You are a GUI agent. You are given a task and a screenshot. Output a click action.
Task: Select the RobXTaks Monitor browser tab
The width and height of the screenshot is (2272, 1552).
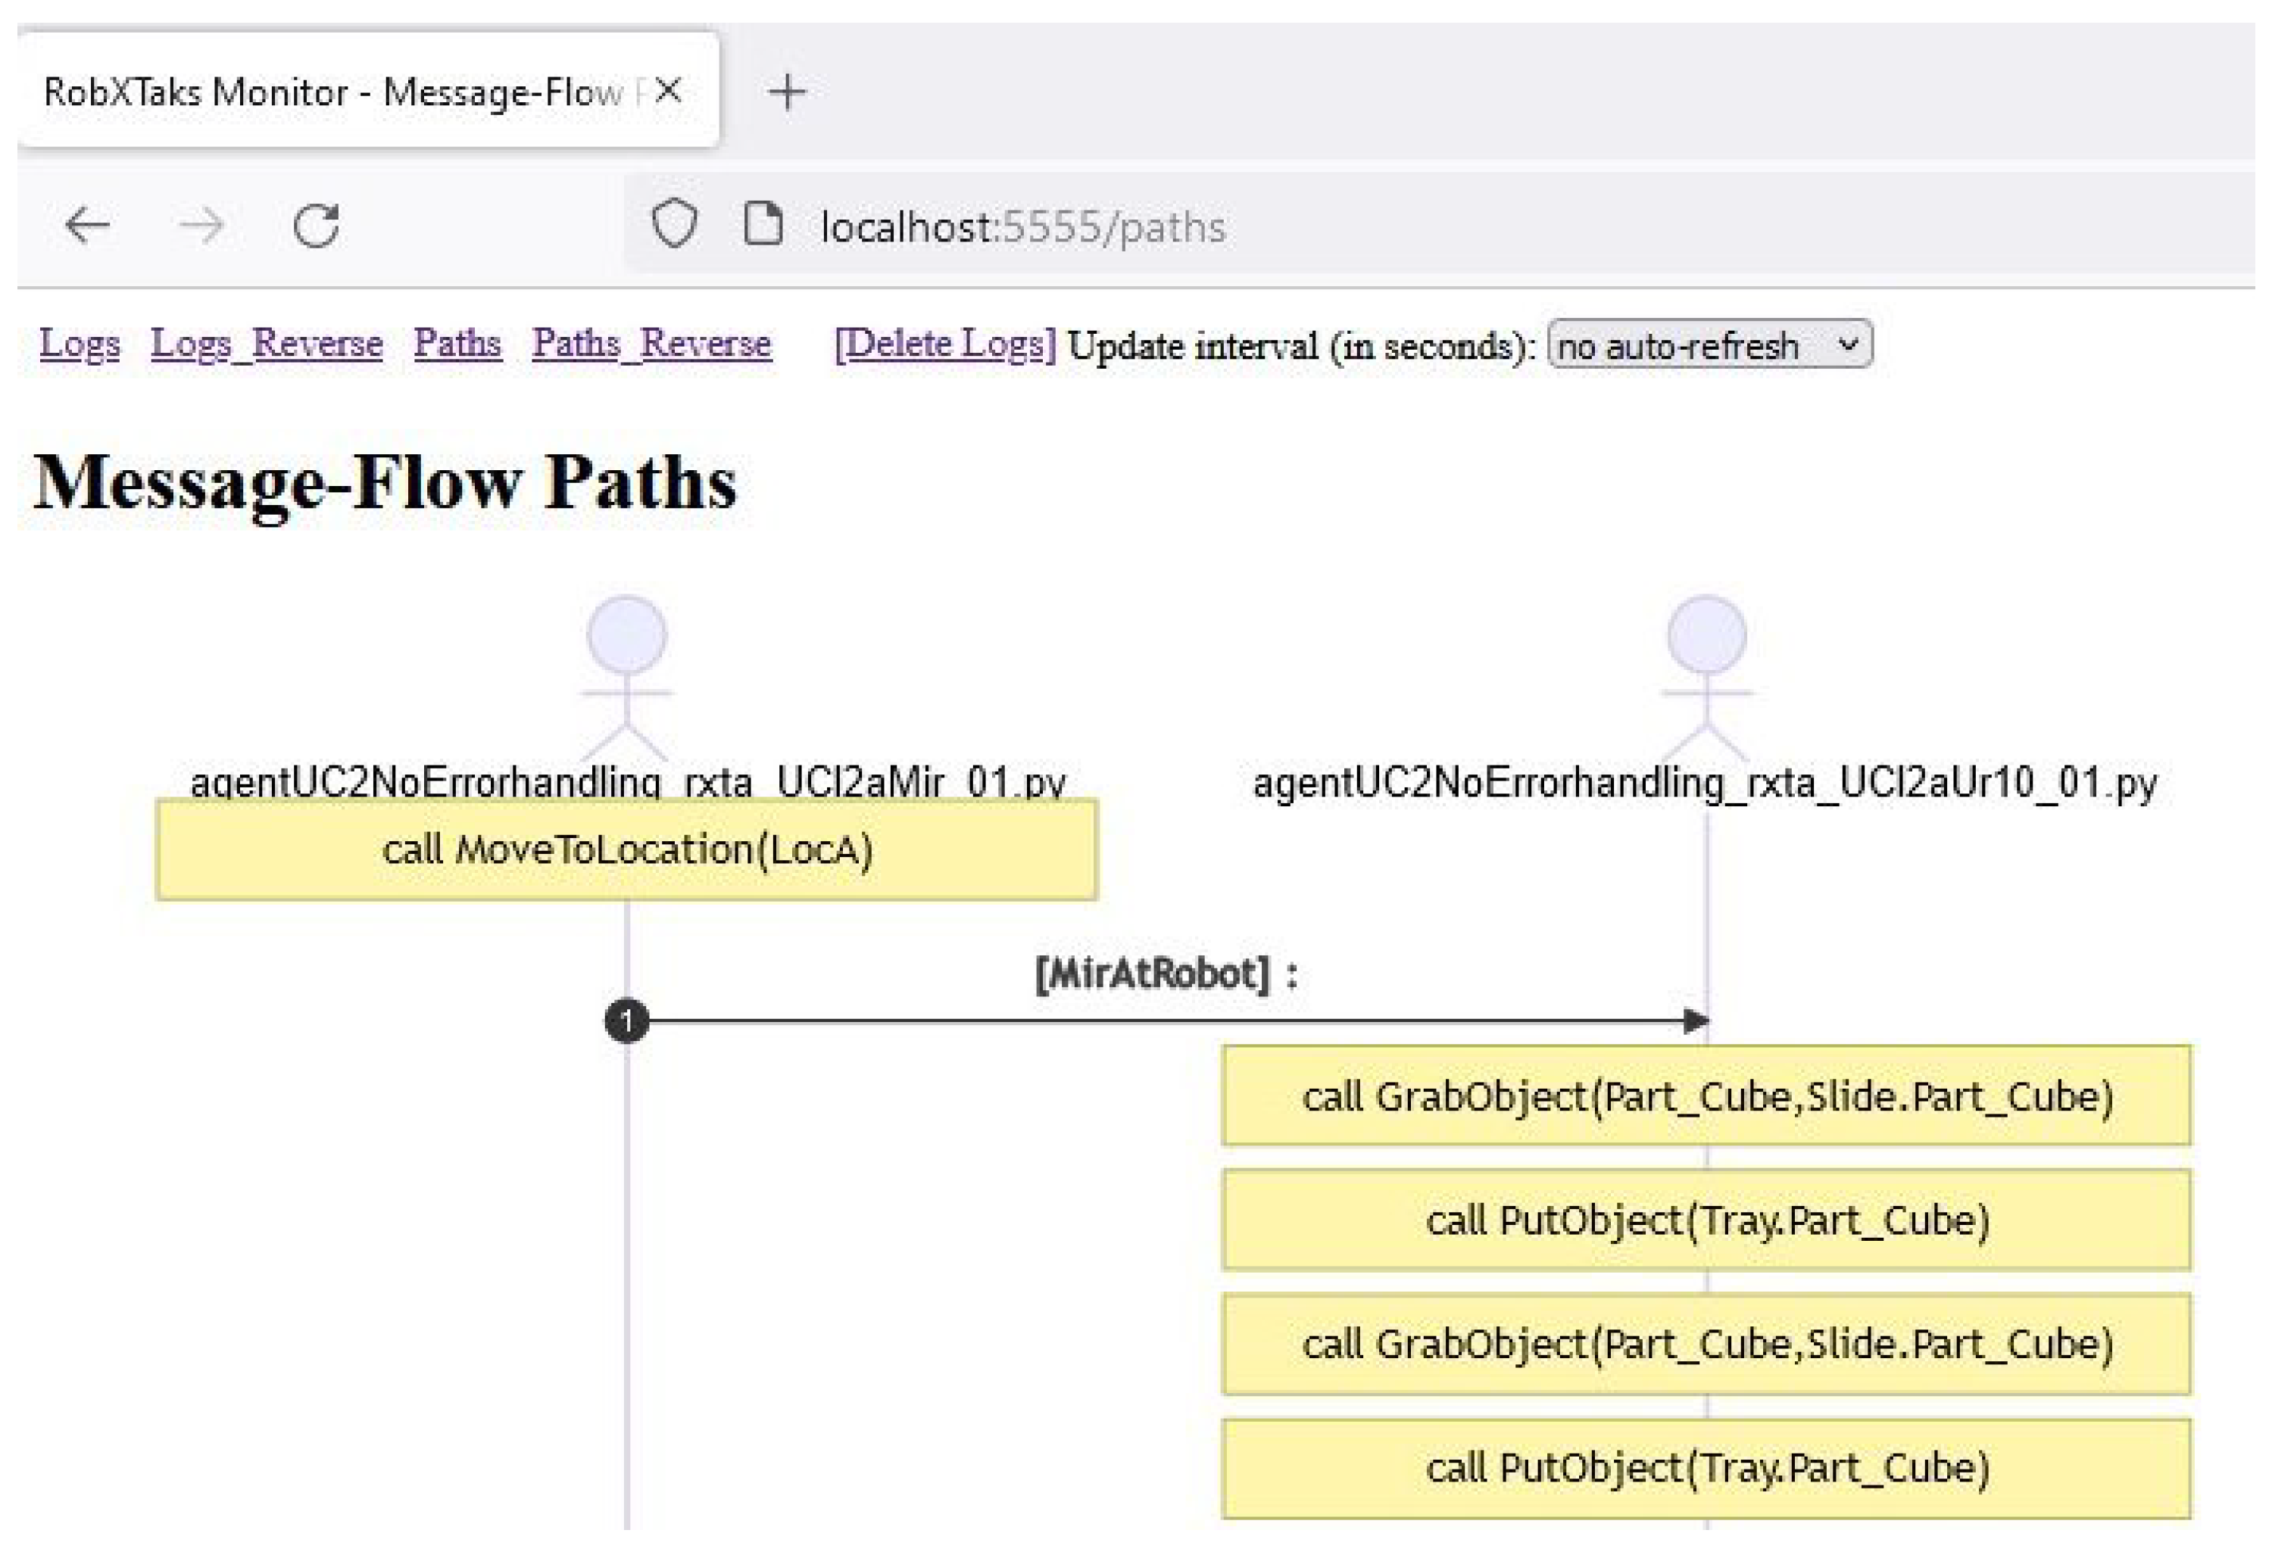(332, 93)
